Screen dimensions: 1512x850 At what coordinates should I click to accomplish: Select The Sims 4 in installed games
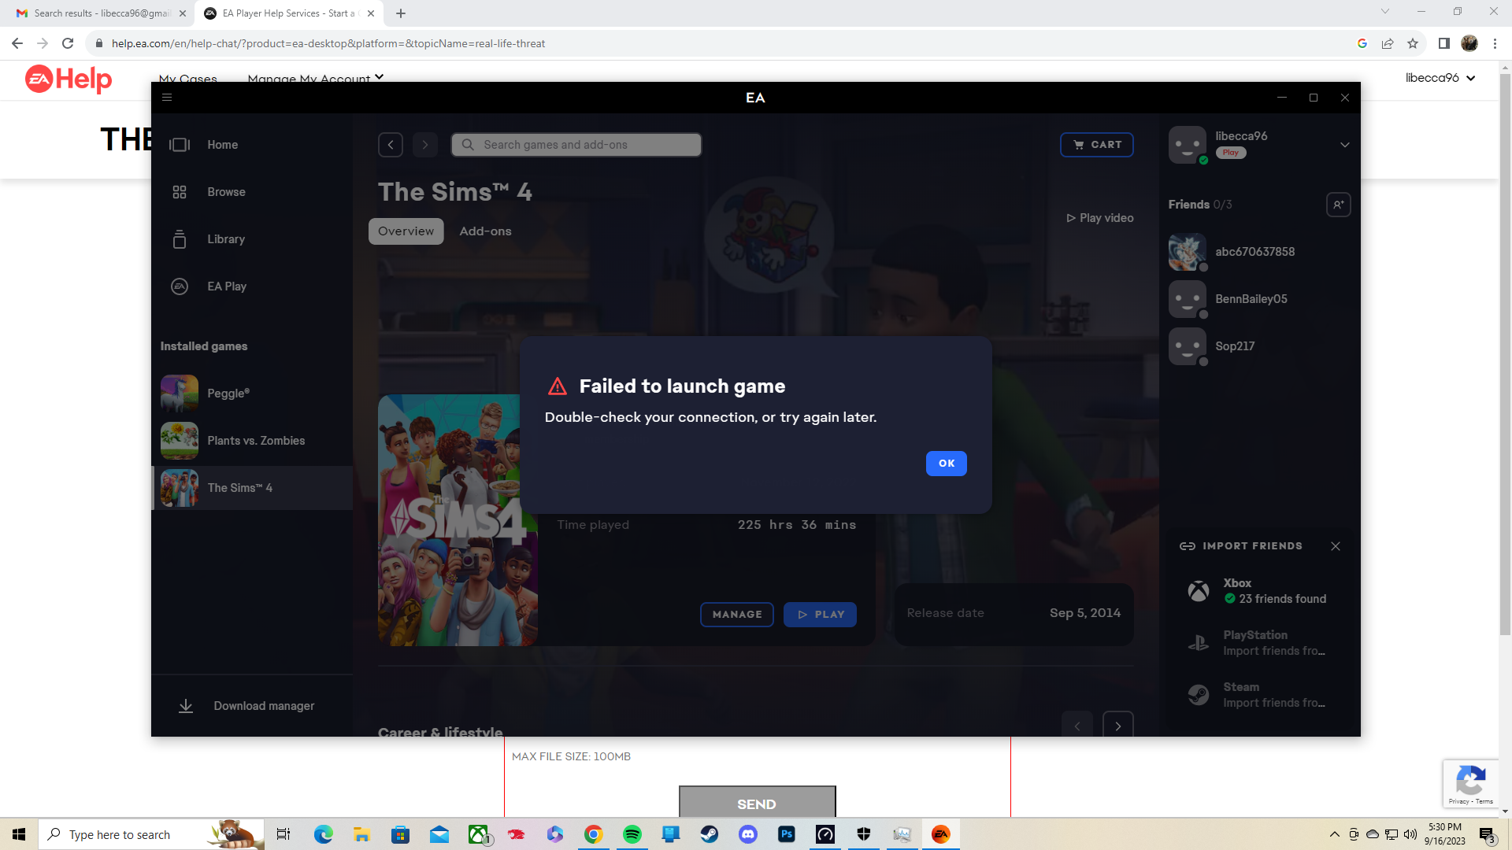click(252, 488)
